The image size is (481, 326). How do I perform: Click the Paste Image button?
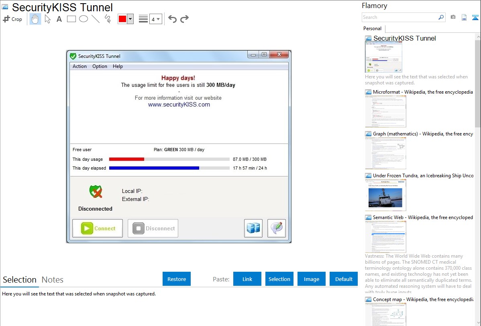point(312,279)
